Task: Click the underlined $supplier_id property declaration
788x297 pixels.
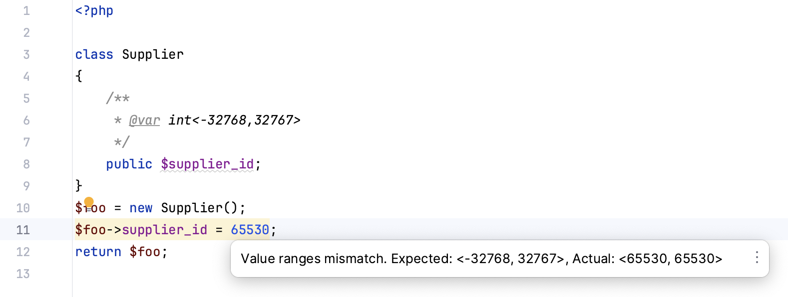Action: [207, 164]
